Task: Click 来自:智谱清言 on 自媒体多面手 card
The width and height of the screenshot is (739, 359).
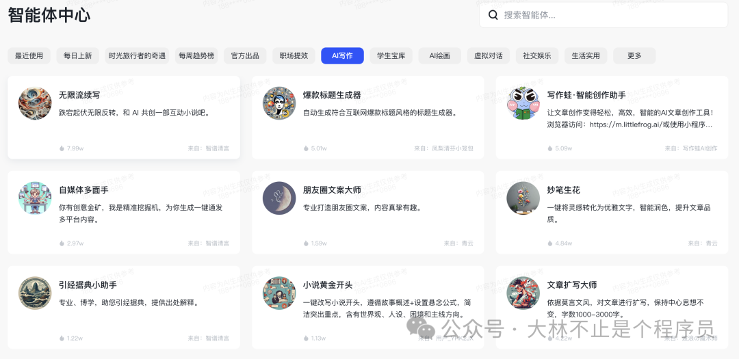Action: tap(208, 243)
